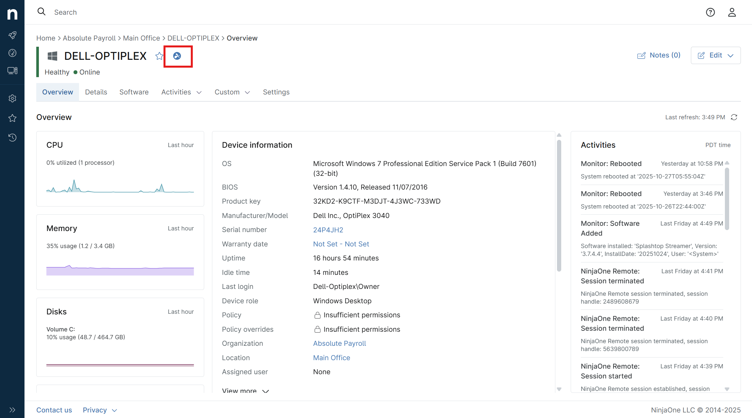
Task: Open the user account profile icon
Action: [x=732, y=12]
